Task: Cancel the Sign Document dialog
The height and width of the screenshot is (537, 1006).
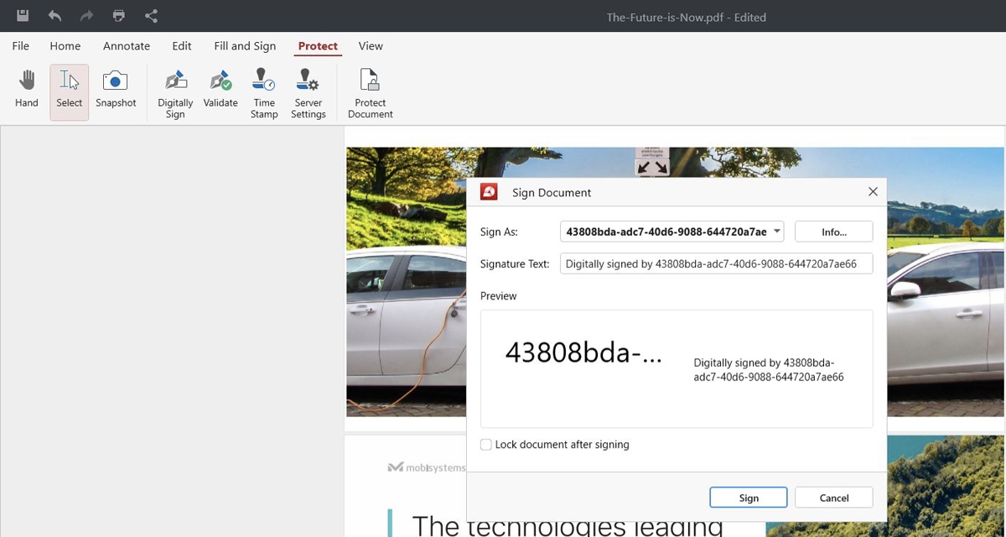Action: click(x=833, y=498)
